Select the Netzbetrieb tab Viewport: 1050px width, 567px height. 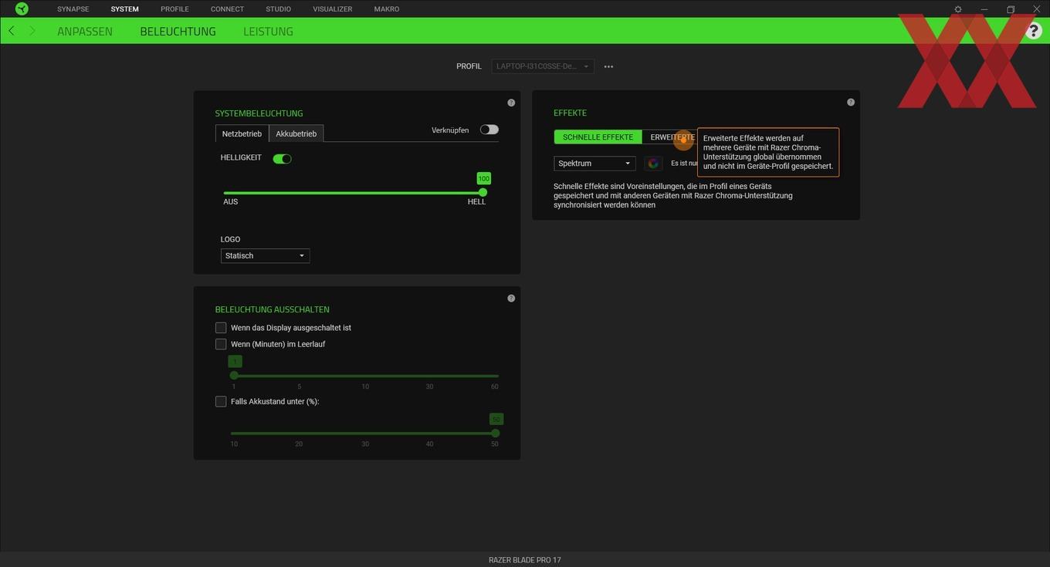tap(242, 133)
